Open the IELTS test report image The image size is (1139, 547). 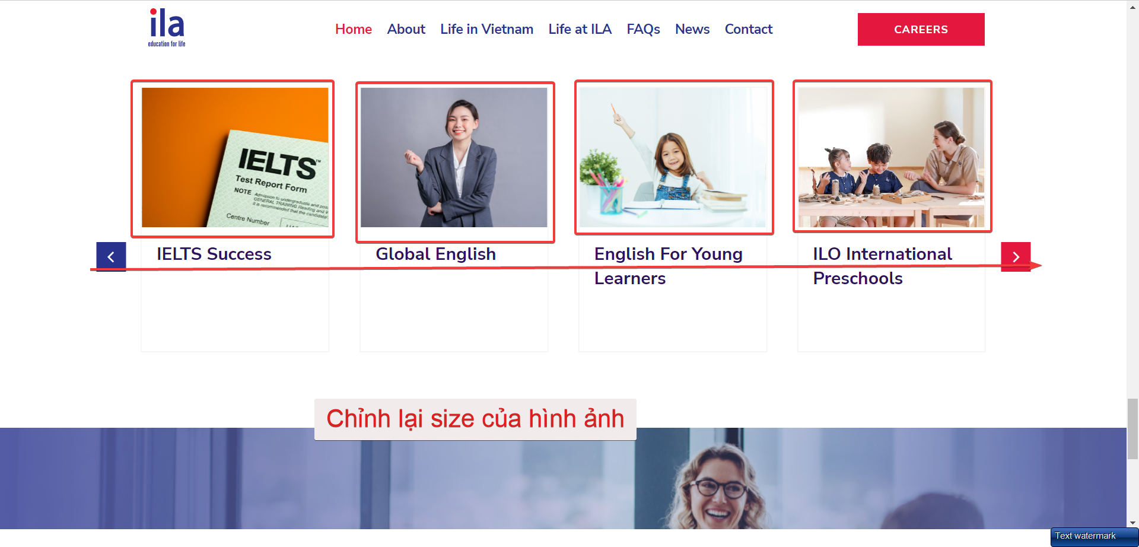point(235,157)
